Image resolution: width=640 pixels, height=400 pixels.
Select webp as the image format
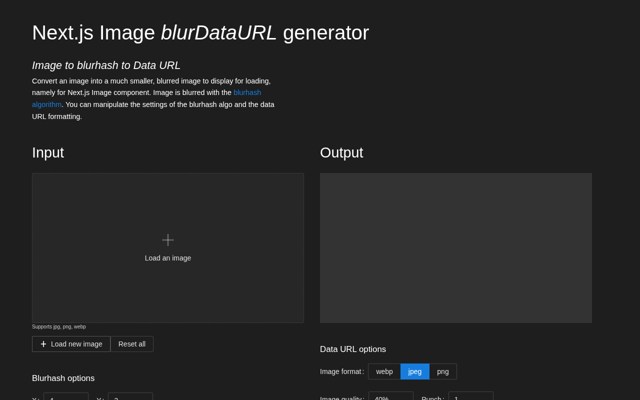coord(384,371)
